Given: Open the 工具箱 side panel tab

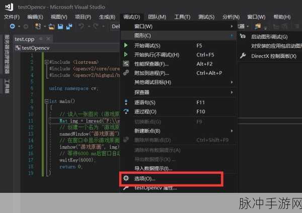Looking at the screenshot, I should tap(7, 86).
